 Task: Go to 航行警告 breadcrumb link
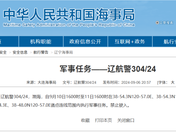coord(41,52)
